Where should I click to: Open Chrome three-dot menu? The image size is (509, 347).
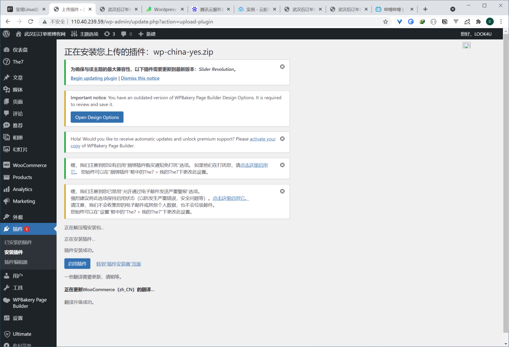[x=501, y=22]
